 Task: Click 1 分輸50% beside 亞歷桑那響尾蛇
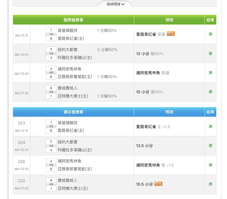pos(107,76)
